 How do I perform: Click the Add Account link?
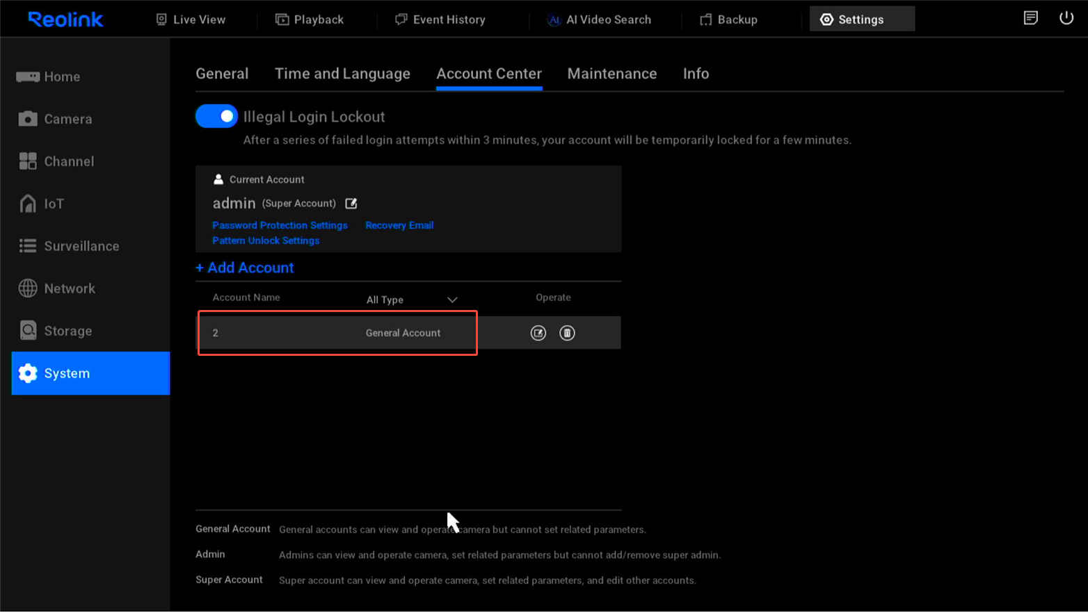tap(245, 268)
